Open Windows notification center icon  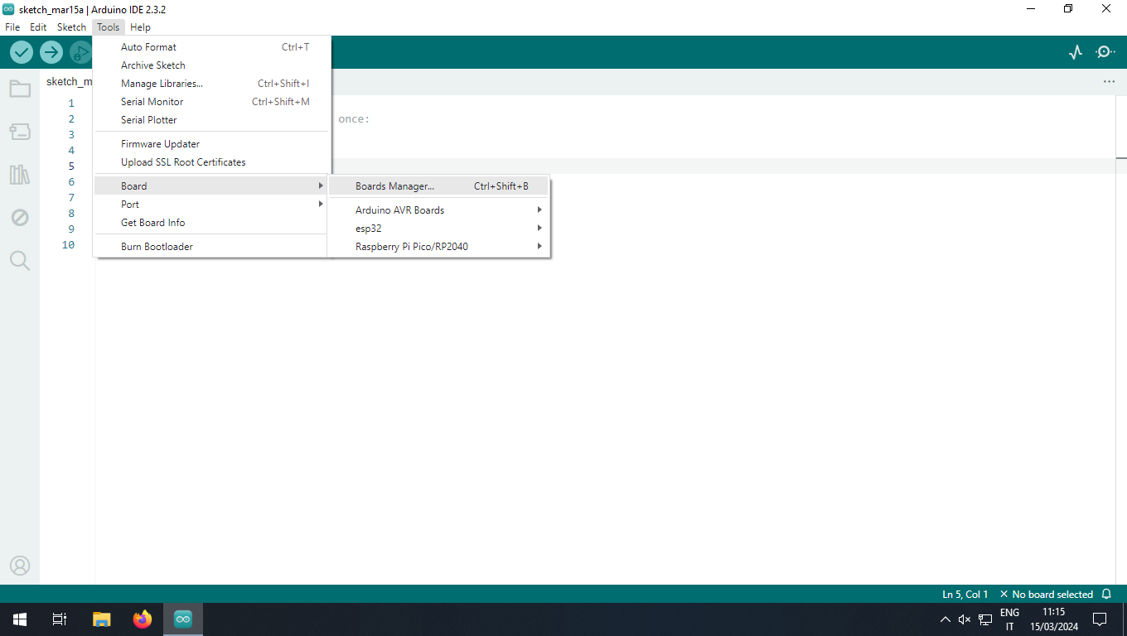(1100, 619)
